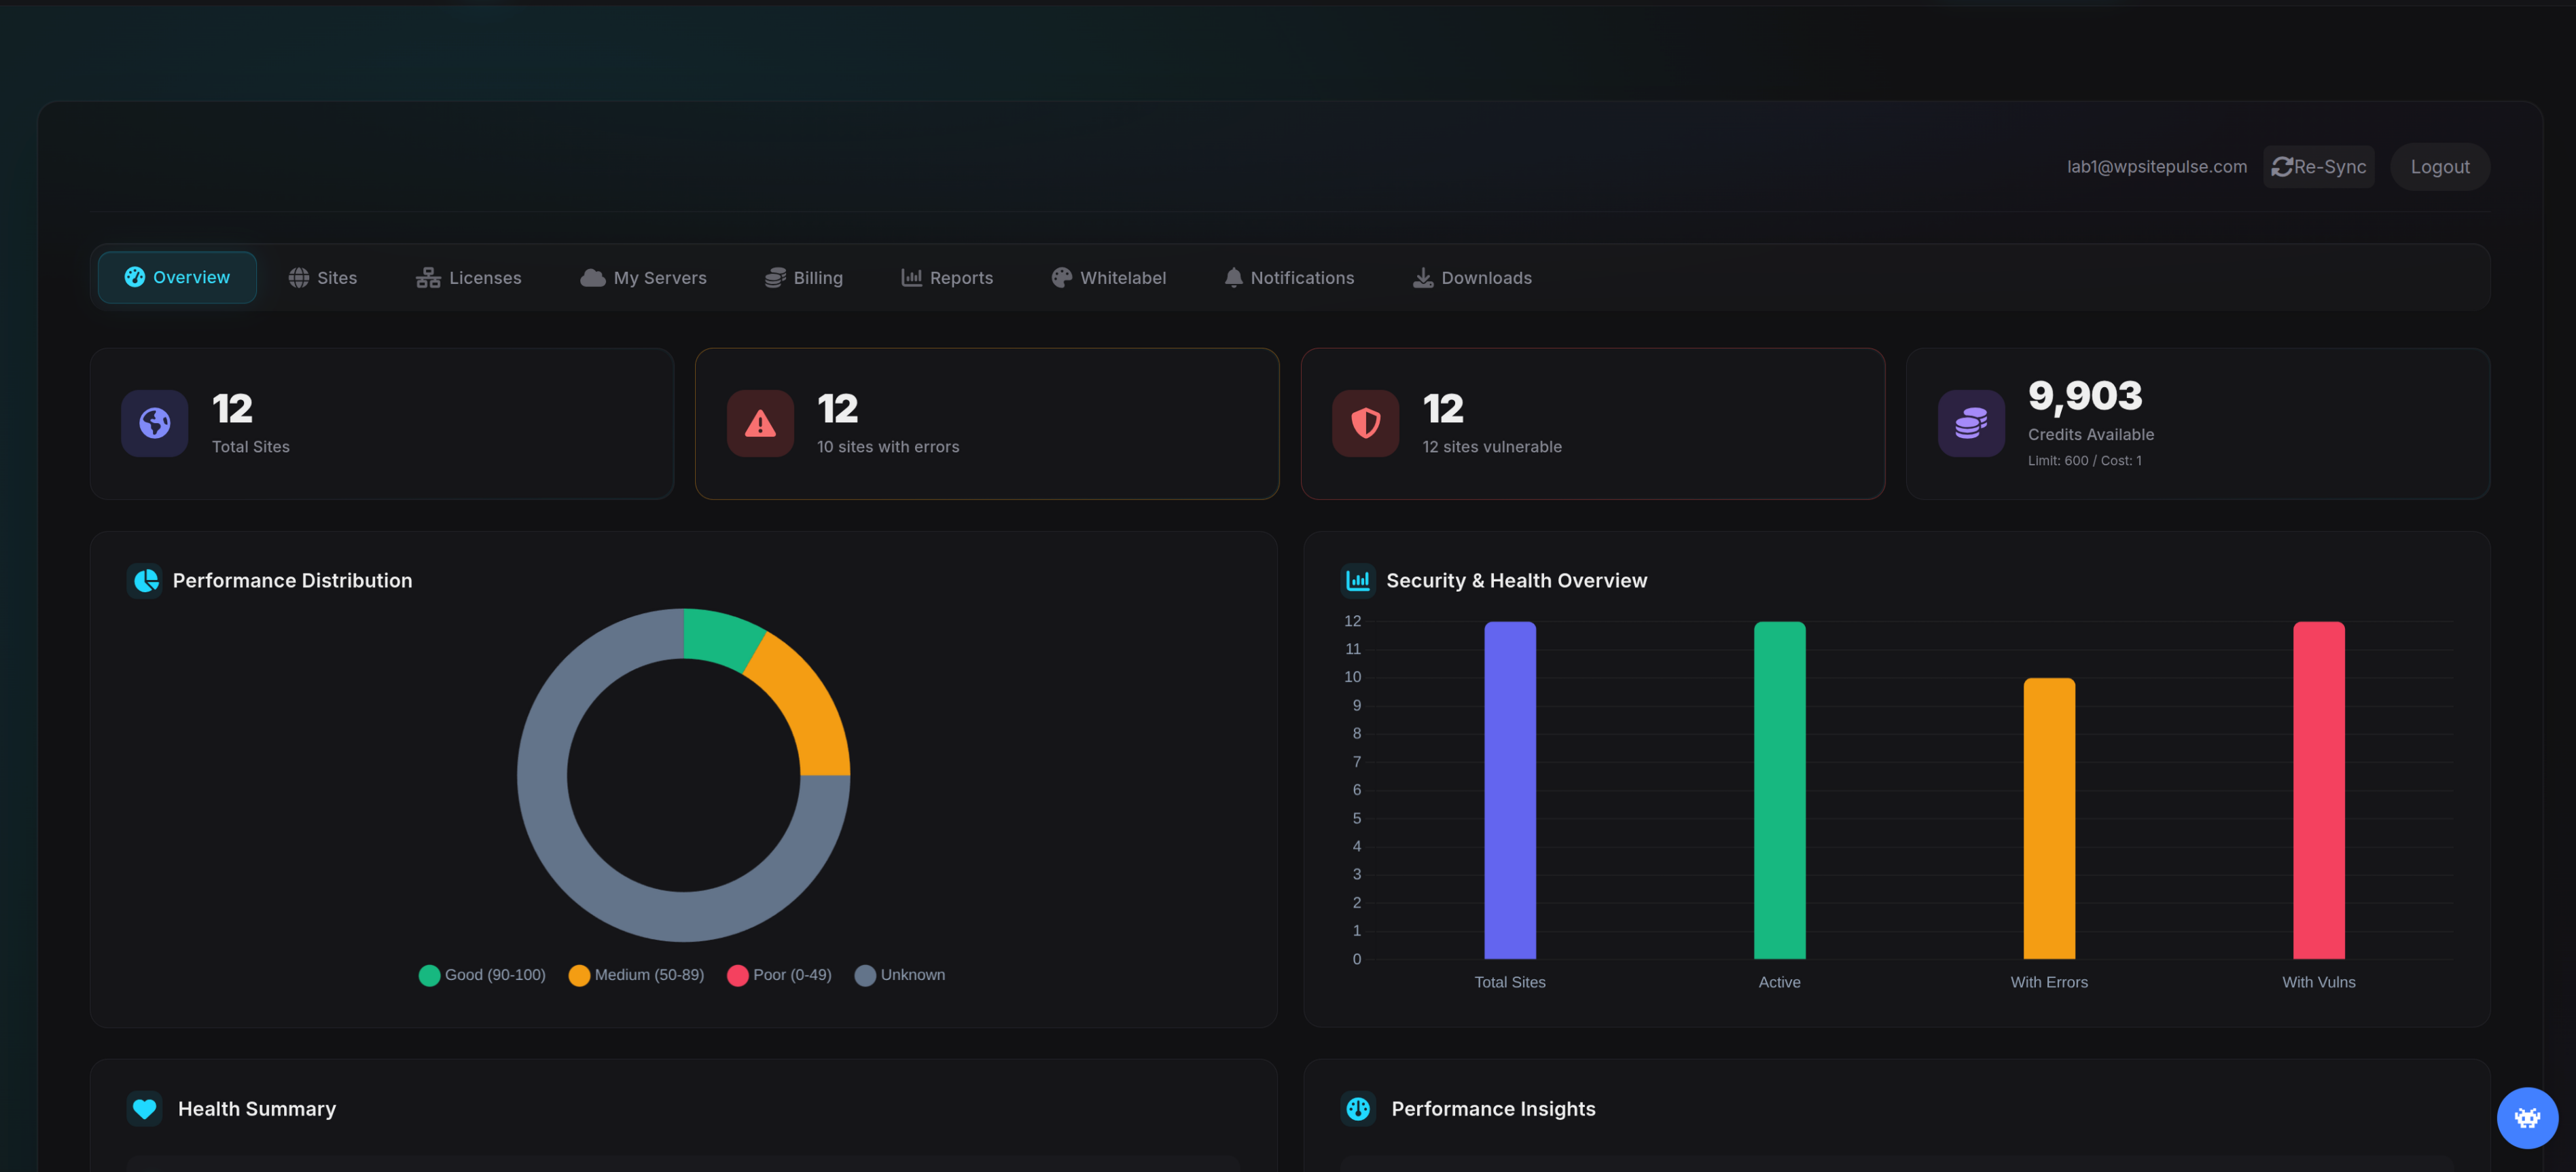
Task: Click the Security & Health Overview heading
Action: [x=1516, y=581]
